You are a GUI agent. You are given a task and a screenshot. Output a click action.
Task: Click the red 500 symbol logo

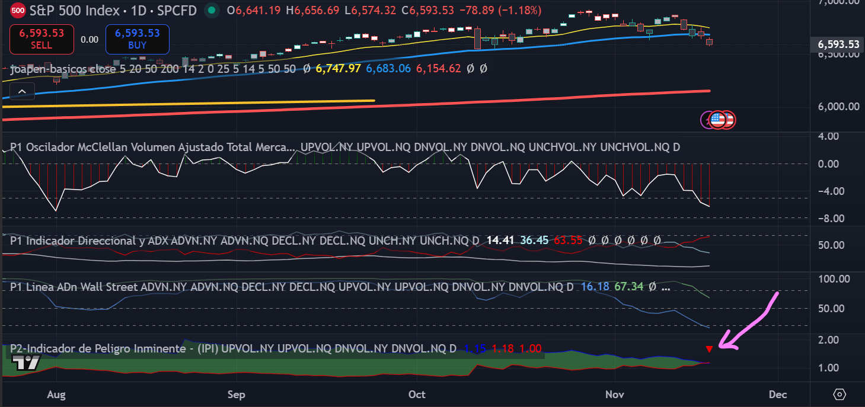[18, 10]
